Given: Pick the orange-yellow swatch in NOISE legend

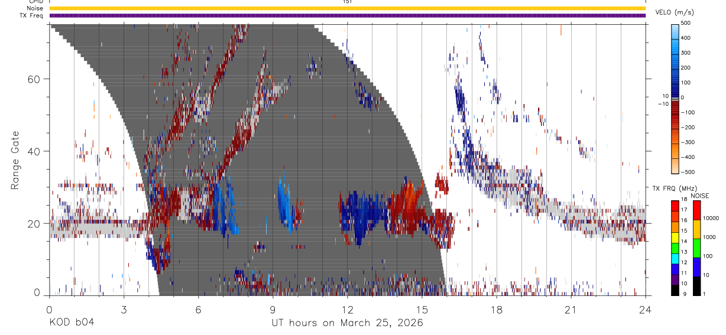Looking at the screenshot, I should pos(696,229).
